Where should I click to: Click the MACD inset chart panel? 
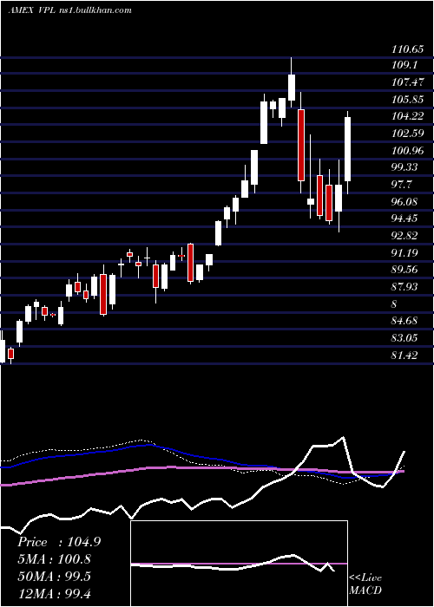(x=239, y=564)
